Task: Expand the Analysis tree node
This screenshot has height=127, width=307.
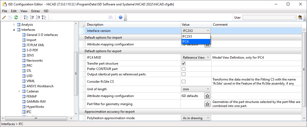Action: point(14,25)
